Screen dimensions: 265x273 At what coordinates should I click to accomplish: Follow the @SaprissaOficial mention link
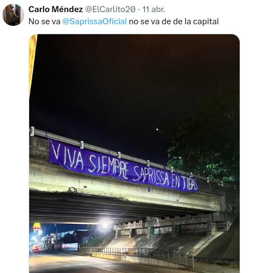coord(95,22)
